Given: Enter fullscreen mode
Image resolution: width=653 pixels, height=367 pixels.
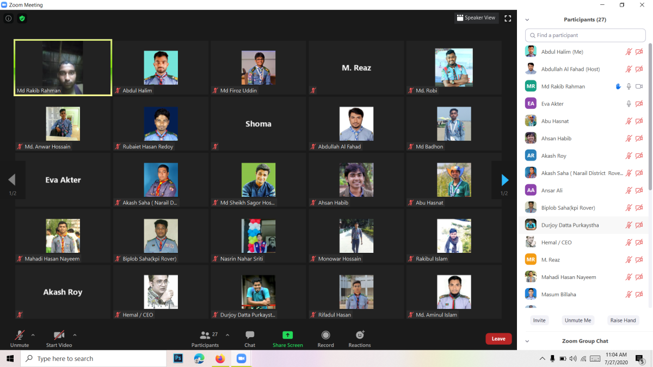Looking at the screenshot, I should coord(508,18).
